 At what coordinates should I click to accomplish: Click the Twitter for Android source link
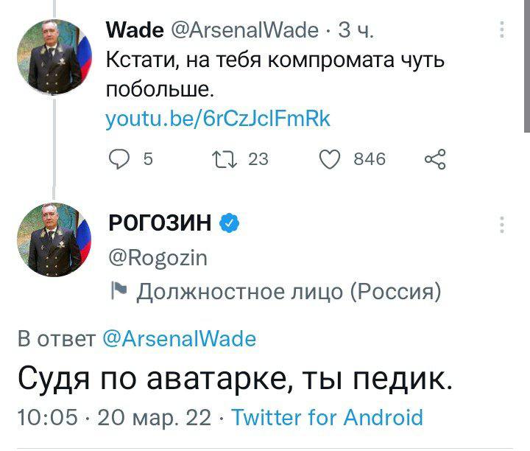tap(328, 417)
